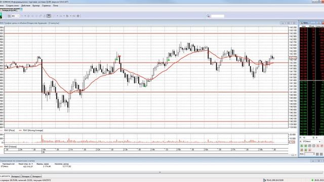324x182 pixels.
Task: Click the orange button in second order row
Action: (302, 150)
